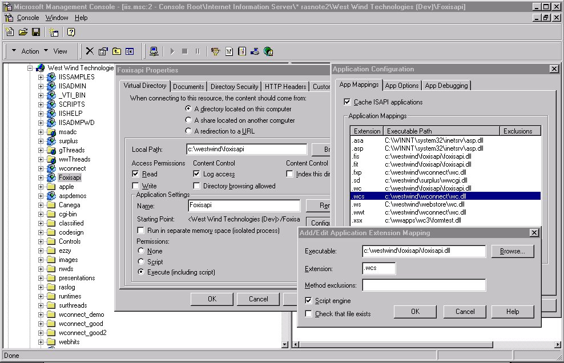Click the msadc folder icon in tree
This screenshot has height=363, width=564.
52,132
